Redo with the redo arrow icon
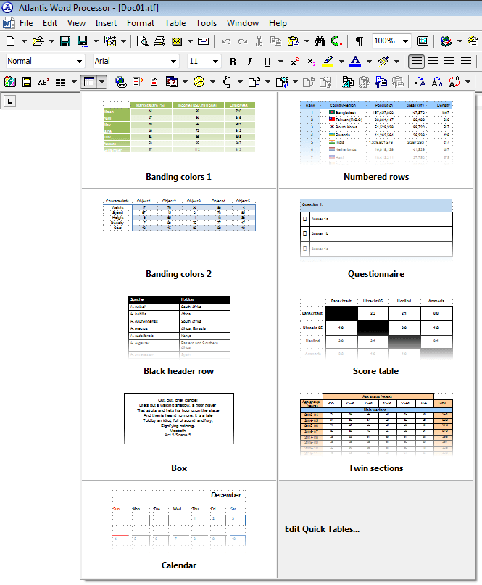Screen dimensions: 482x585 (x=243, y=41)
